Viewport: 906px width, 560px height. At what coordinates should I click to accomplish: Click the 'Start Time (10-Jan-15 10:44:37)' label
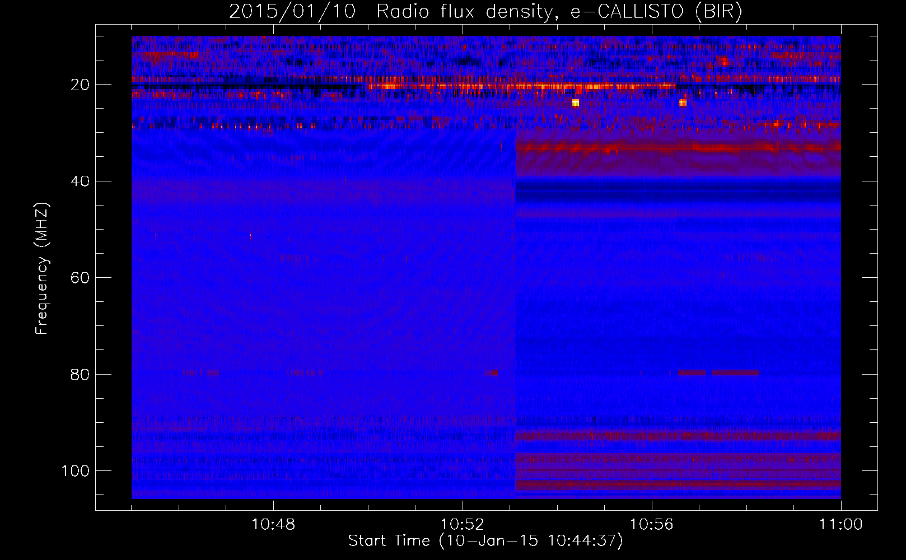coord(485,541)
